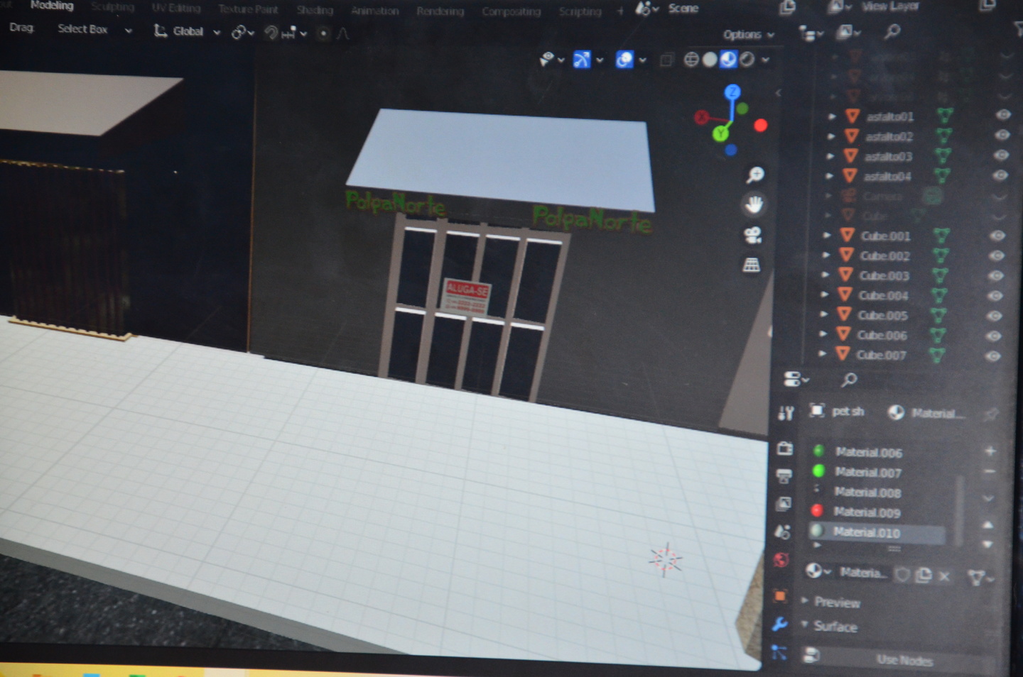Image resolution: width=1023 pixels, height=677 pixels.
Task: Toggle the gizmo display button
Action: coord(582,60)
